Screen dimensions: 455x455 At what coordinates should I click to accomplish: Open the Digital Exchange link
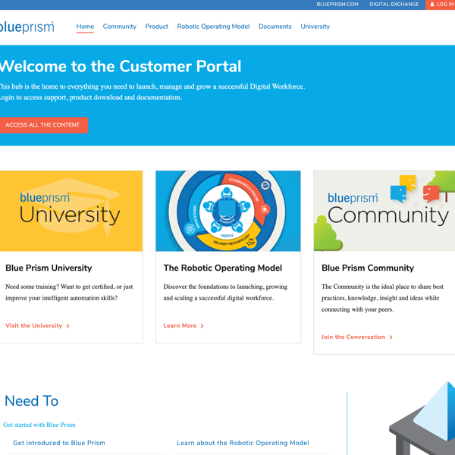pos(394,5)
